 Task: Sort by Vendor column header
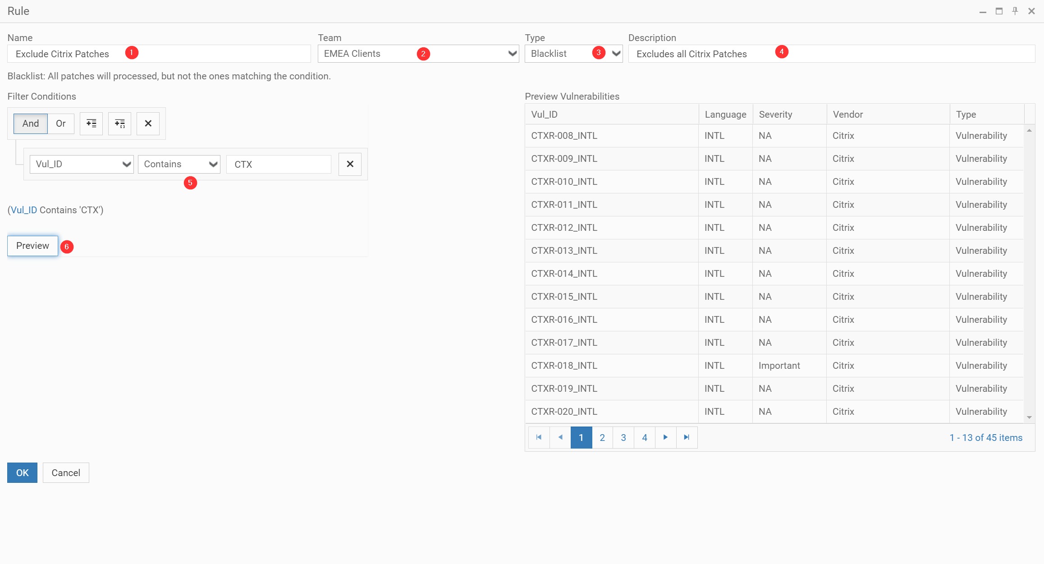point(888,115)
